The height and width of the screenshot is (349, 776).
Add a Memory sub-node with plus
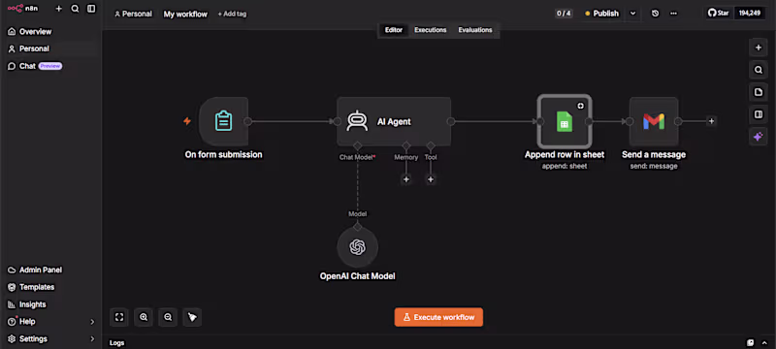click(x=405, y=179)
